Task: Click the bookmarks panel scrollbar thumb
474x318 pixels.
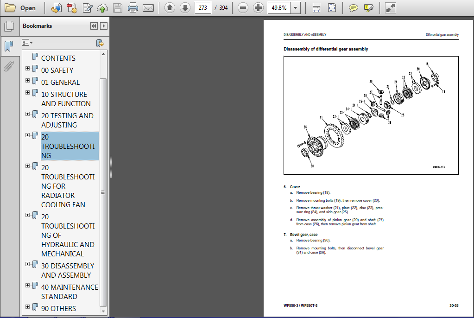Action: tap(103, 192)
